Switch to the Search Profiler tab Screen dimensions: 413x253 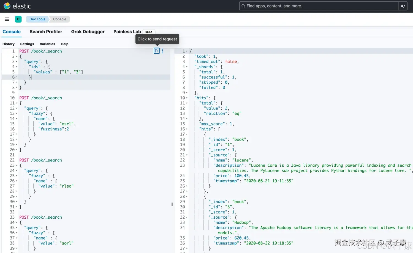click(x=46, y=32)
